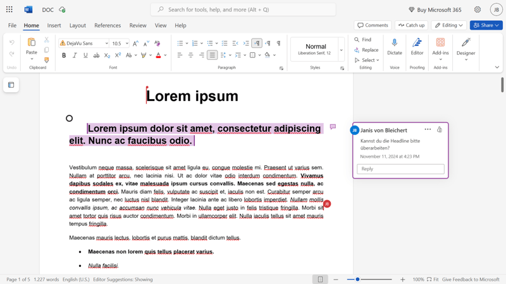Toggle bold formatting
Viewport: 506px width, 284px height.
tap(64, 56)
